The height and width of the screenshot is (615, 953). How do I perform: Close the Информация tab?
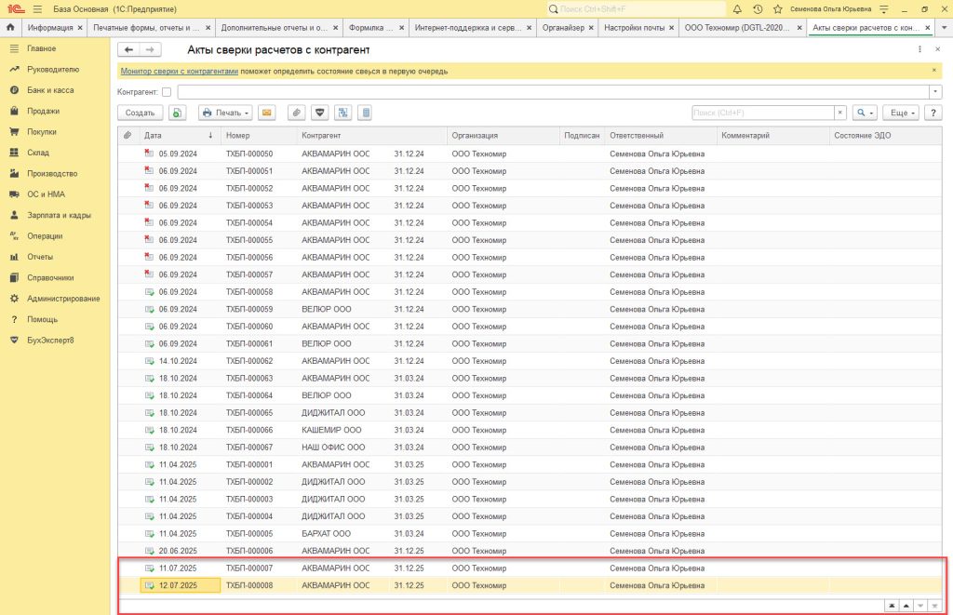click(80, 28)
